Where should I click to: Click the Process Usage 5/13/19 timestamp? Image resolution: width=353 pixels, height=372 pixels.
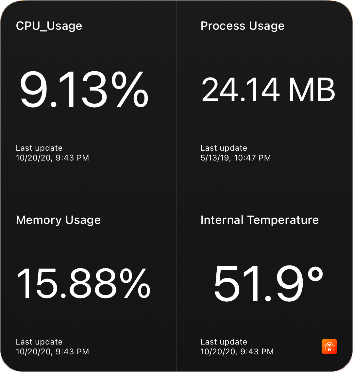pyautogui.click(x=236, y=158)
